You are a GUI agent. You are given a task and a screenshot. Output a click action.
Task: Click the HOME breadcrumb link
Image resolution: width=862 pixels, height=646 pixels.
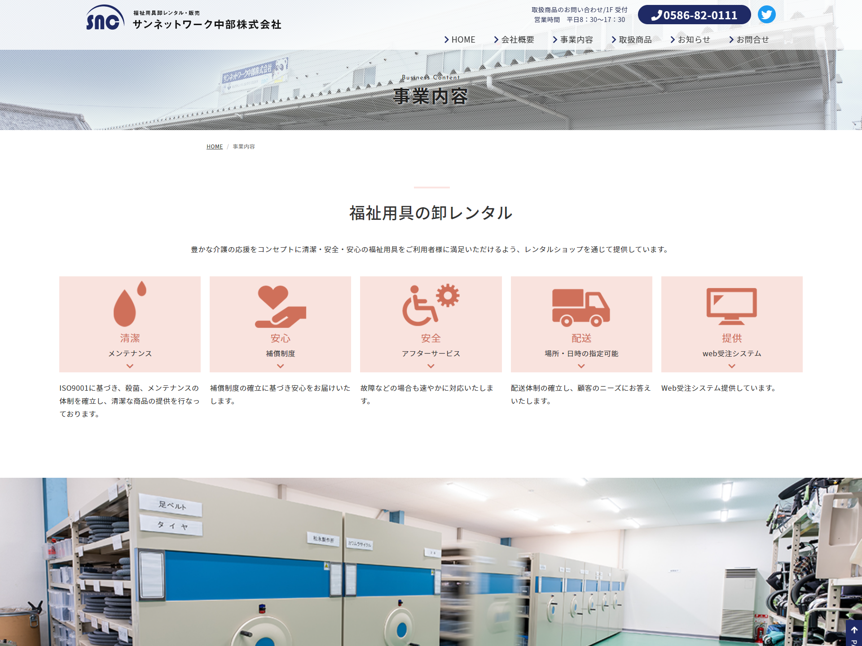coord(215,147)
